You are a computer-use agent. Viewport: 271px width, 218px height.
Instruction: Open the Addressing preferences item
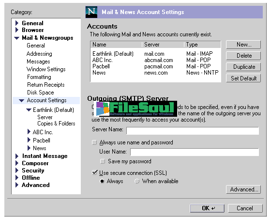39,54
